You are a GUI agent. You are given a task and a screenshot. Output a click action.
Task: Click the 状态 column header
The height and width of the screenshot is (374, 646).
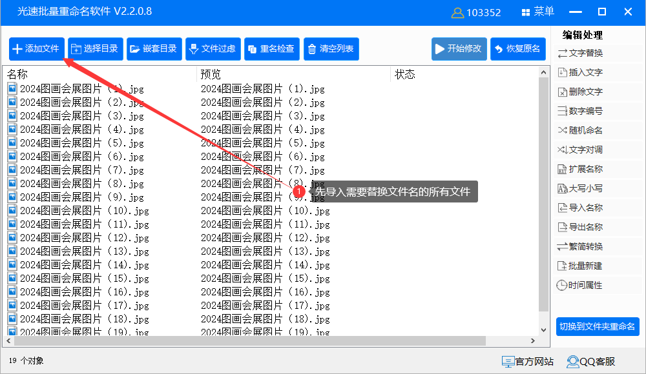tap(404, 74)
